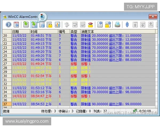Click the 98.000000 message in row 34
This screenshot has width=160, height=128.
(x=111, y=92)
